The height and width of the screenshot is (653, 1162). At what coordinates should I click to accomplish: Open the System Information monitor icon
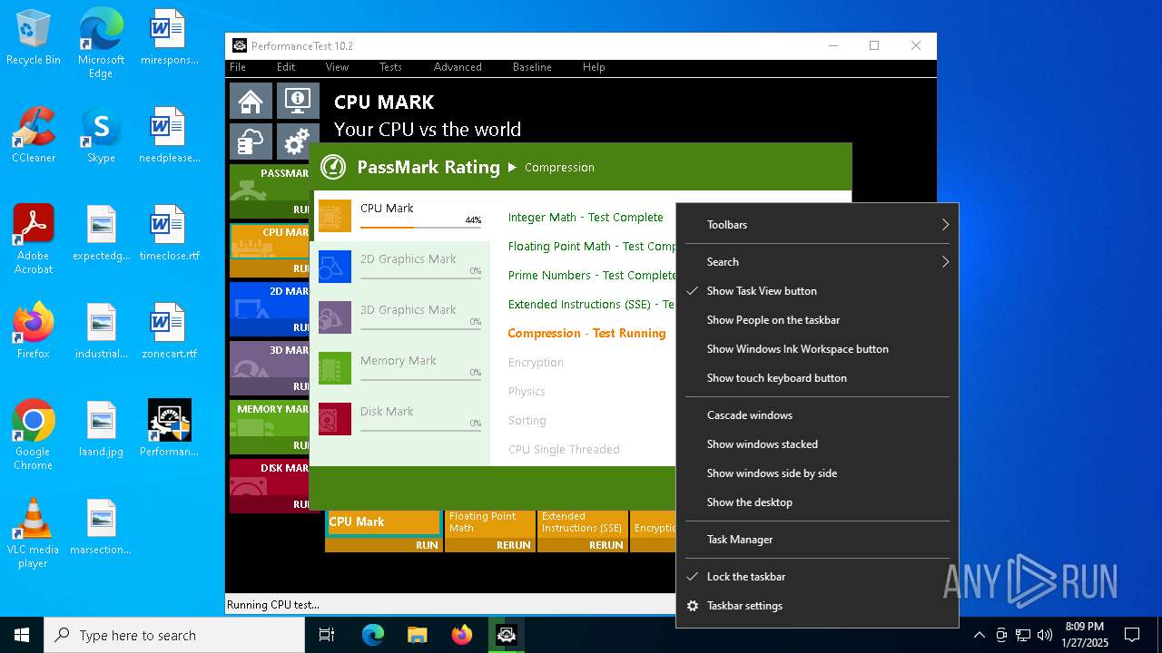pyautogui.click(x=298, y=102)
